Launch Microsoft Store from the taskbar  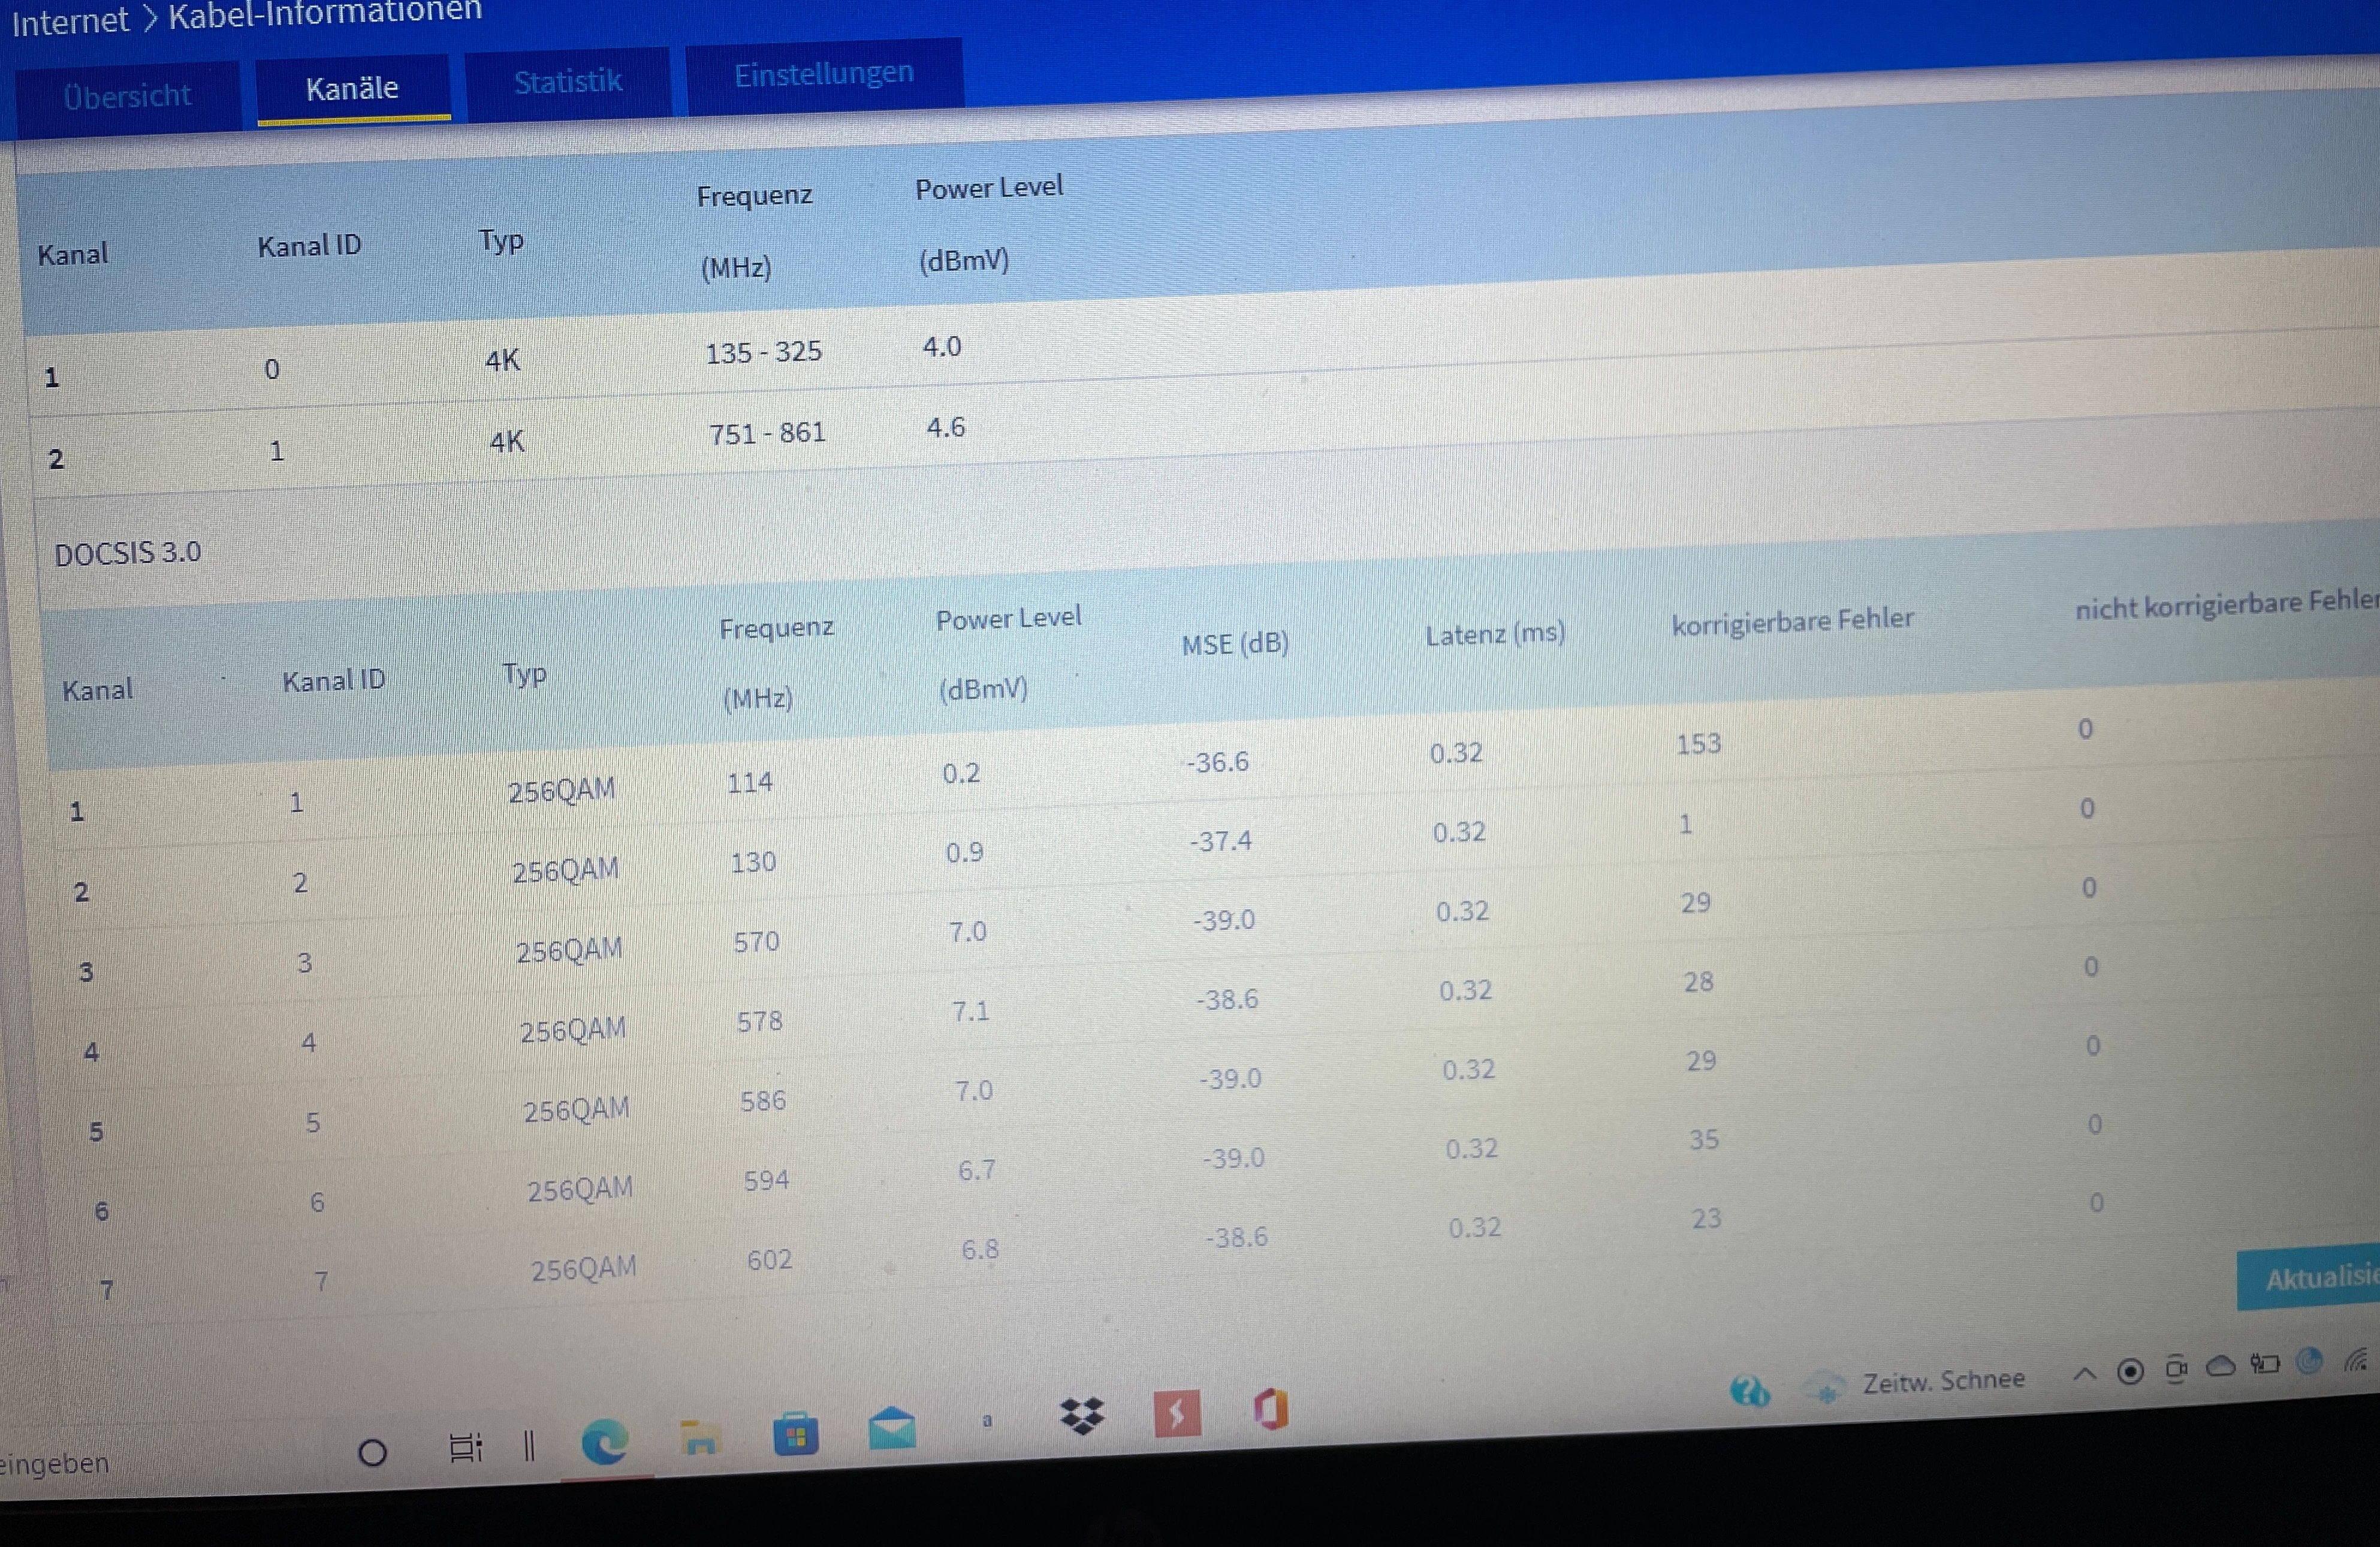tap(796, 1435)
